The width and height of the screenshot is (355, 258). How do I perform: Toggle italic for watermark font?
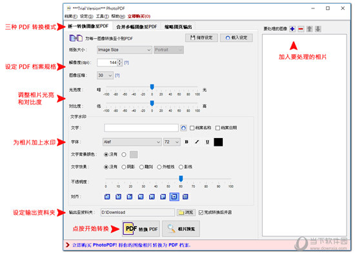click(197, 142)
